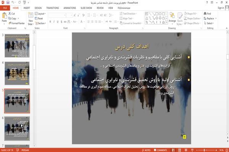
Task: Expand the Section dropdown
Action: 40,23
